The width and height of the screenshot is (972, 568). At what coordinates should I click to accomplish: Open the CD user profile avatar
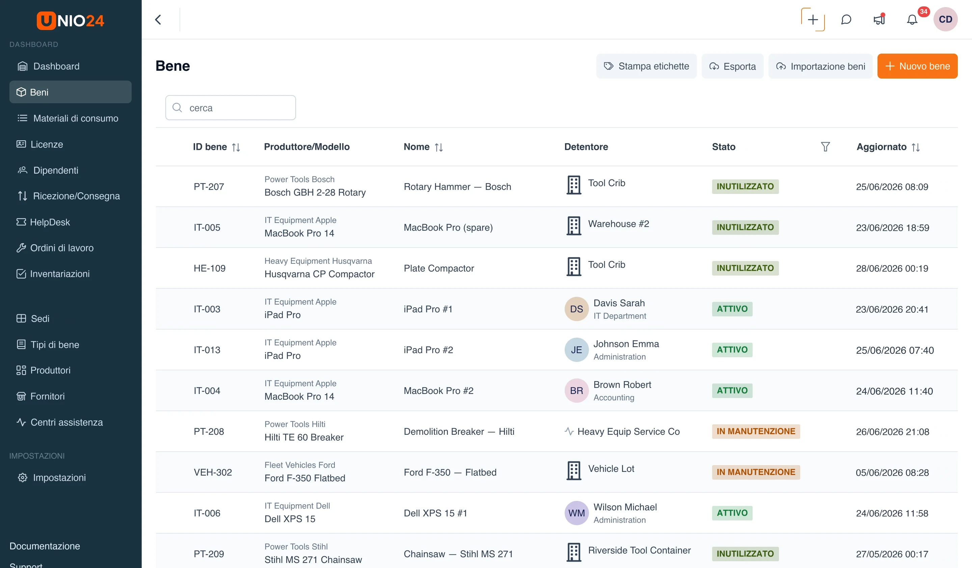click(945, 19)
